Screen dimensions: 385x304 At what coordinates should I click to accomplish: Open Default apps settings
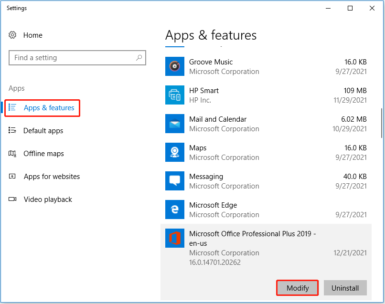[x=43, y=131]
